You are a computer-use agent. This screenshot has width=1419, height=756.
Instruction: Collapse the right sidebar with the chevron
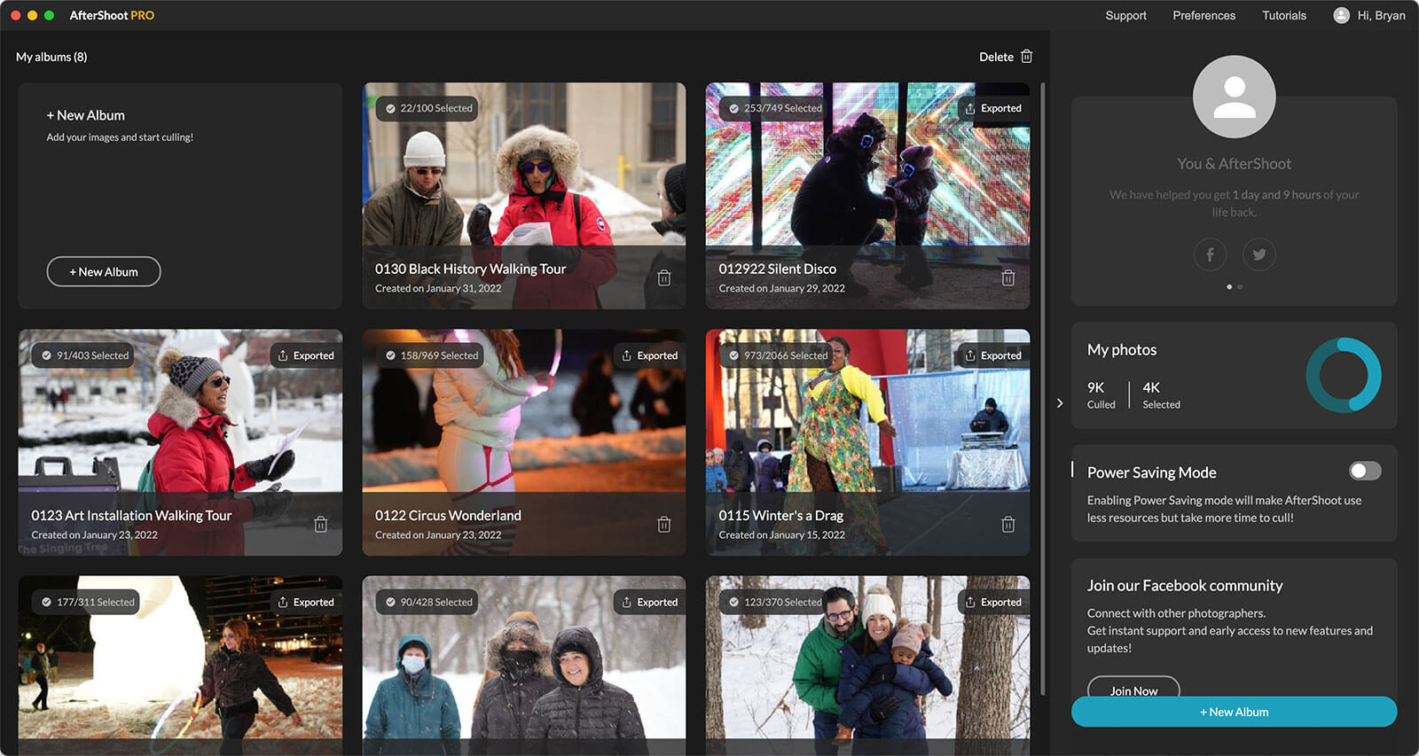pyautogui.click(x=1060, y=403)
